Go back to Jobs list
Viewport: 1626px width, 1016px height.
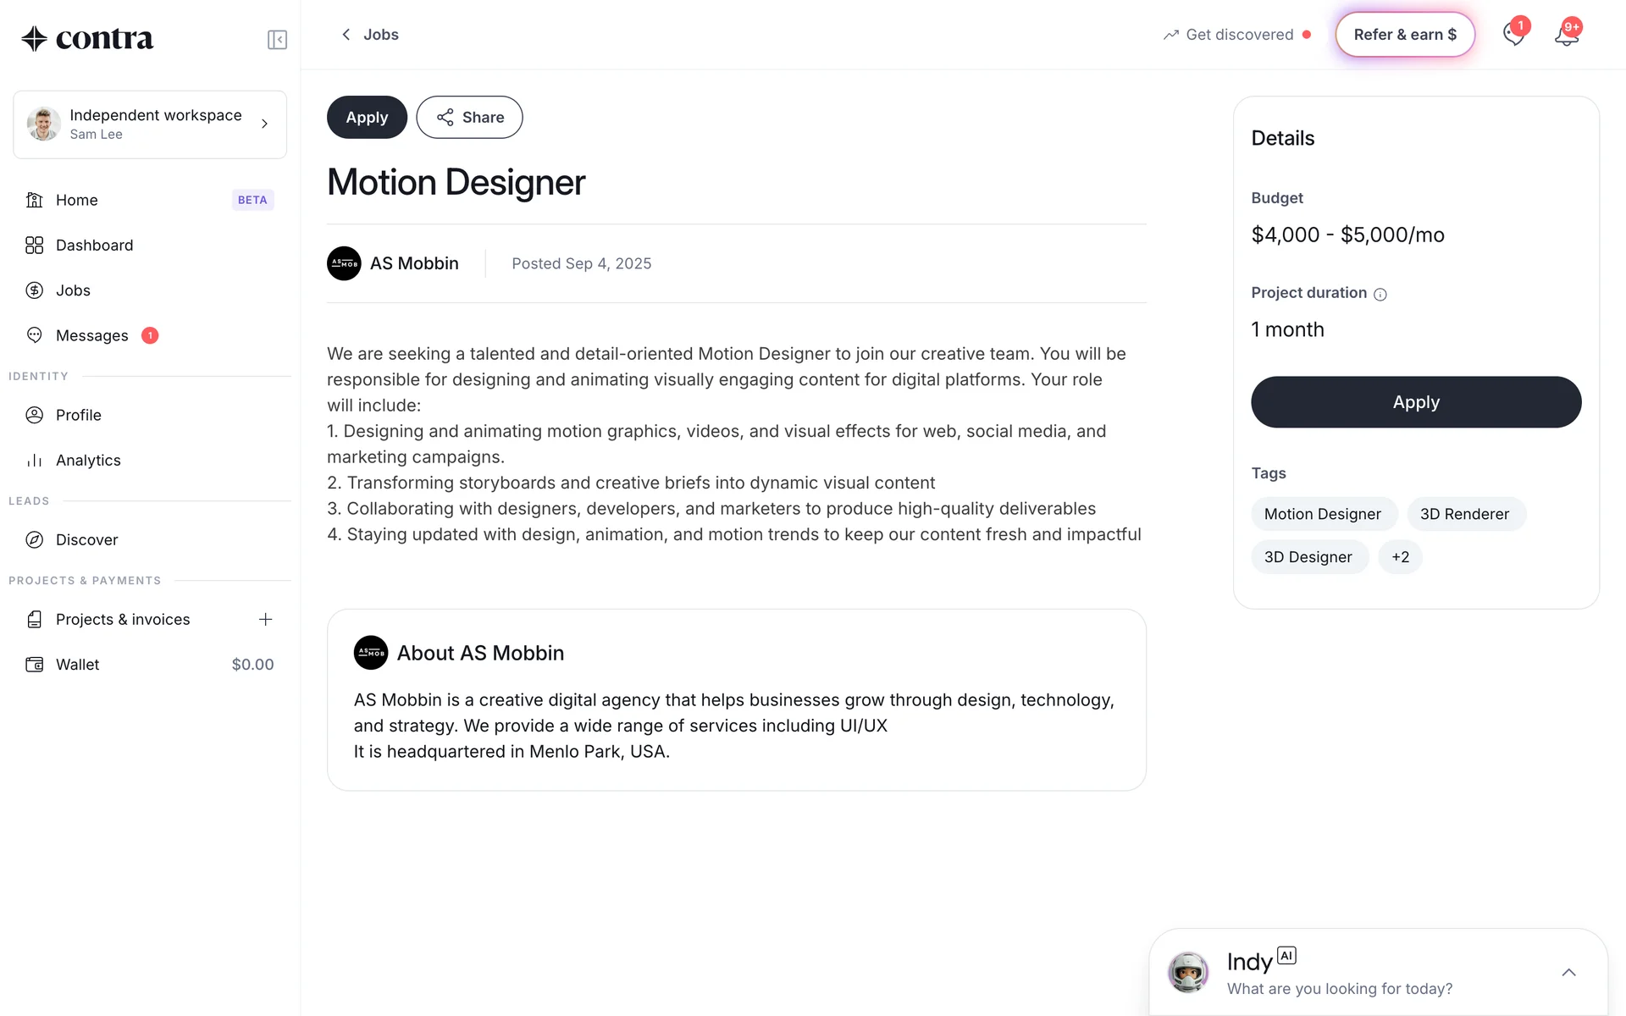pos(370,35)
